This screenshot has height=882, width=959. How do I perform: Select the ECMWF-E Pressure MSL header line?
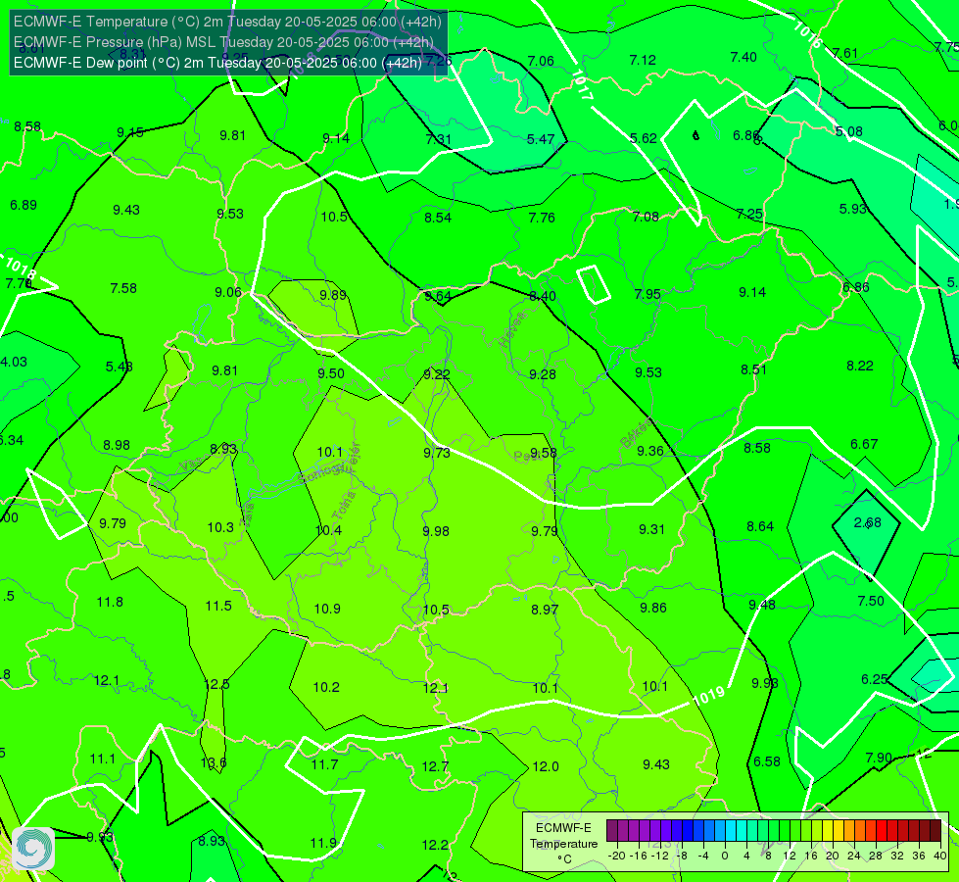click(x=223, y=42)
